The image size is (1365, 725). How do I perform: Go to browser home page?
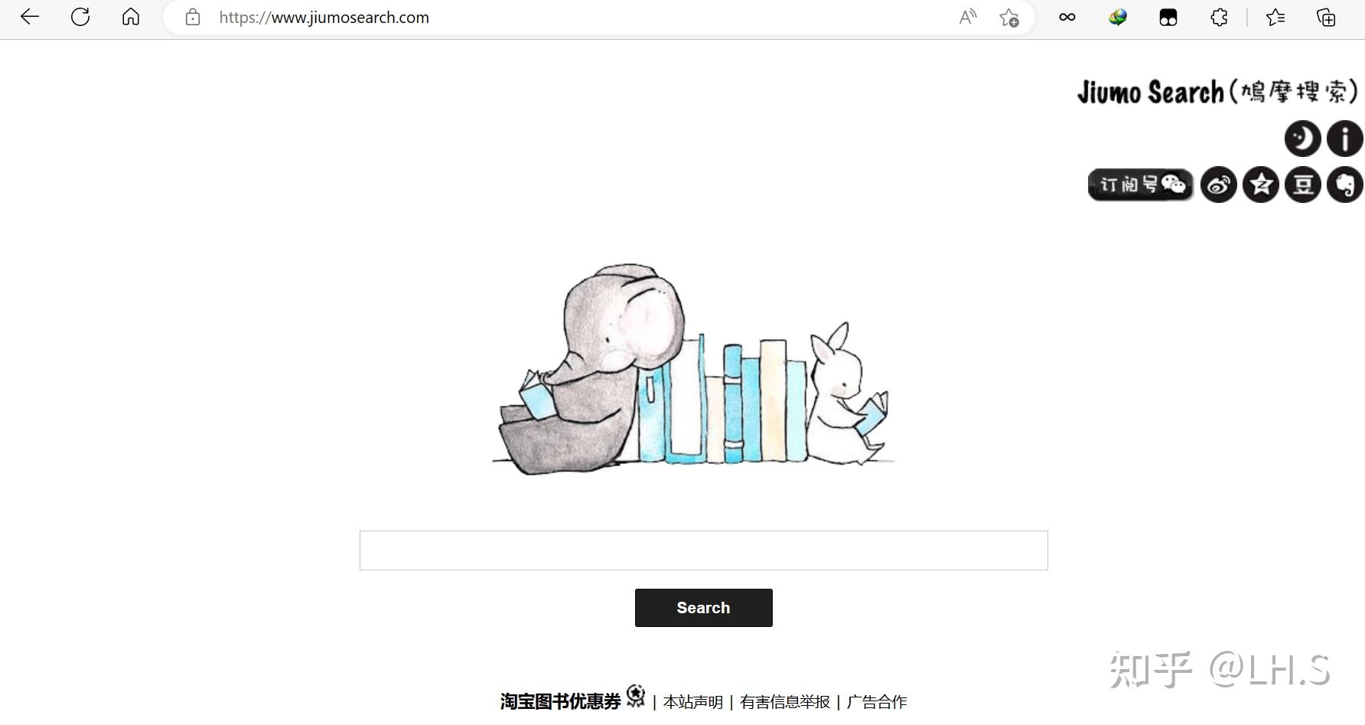tap(131, 17)
